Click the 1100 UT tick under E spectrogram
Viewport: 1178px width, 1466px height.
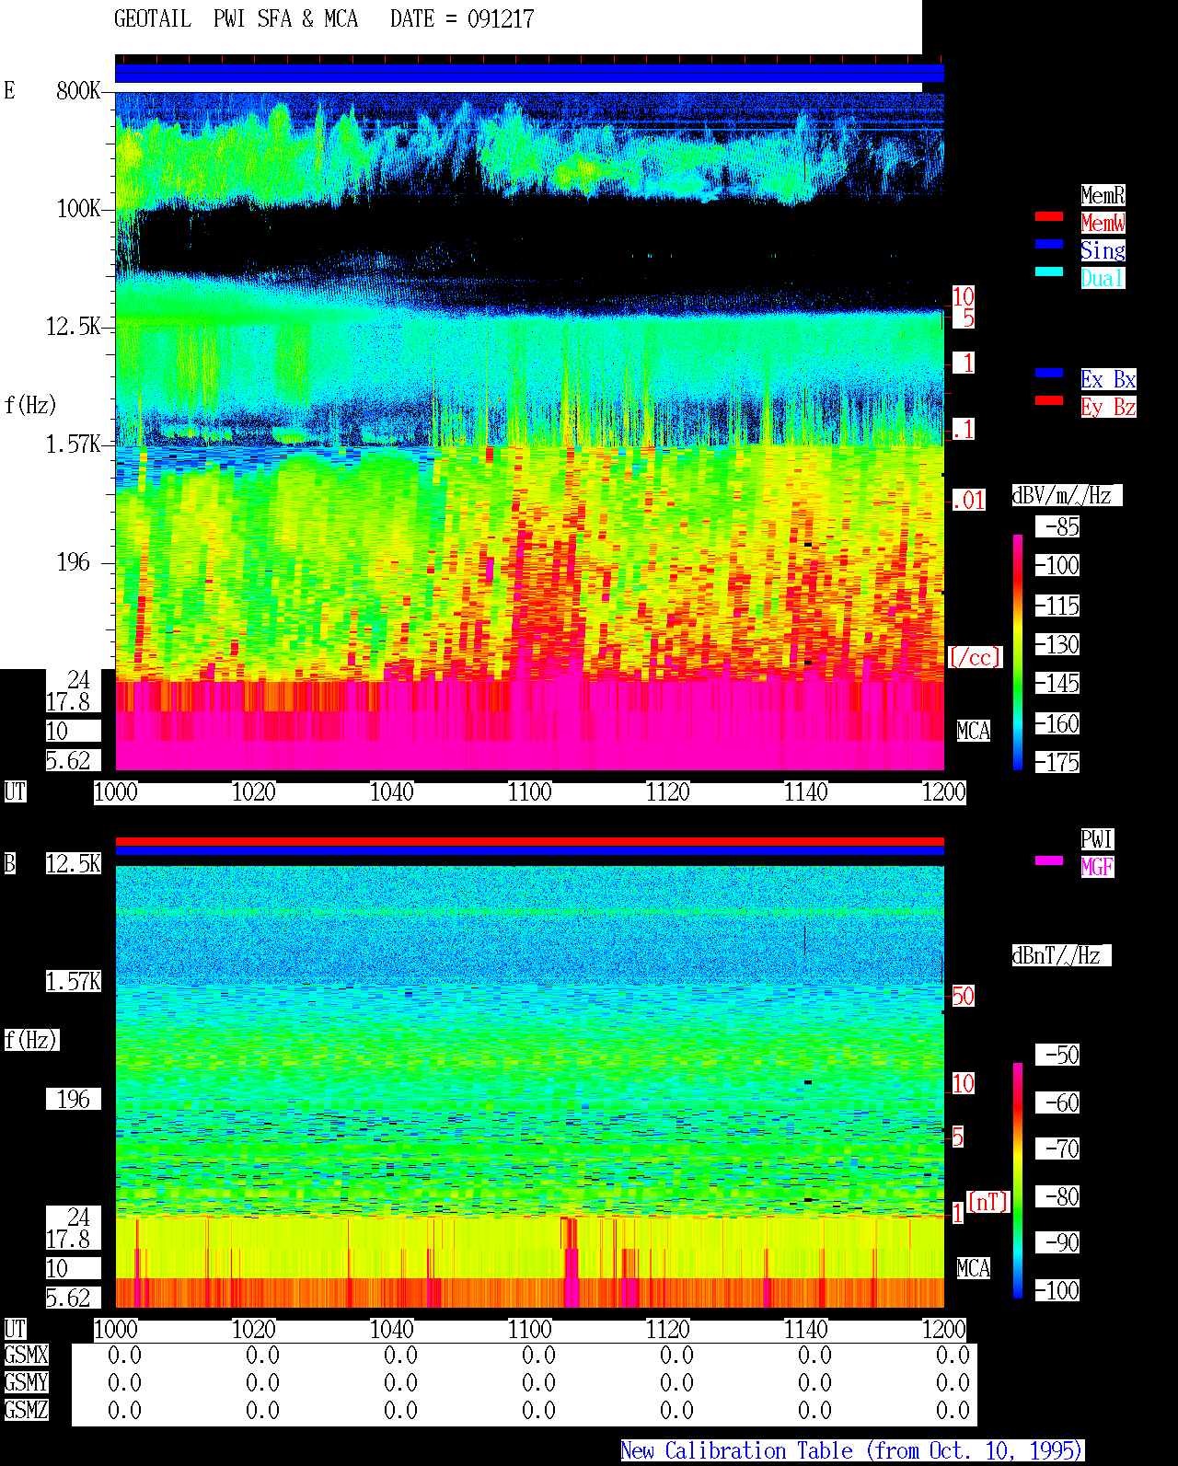coord(530,792)
